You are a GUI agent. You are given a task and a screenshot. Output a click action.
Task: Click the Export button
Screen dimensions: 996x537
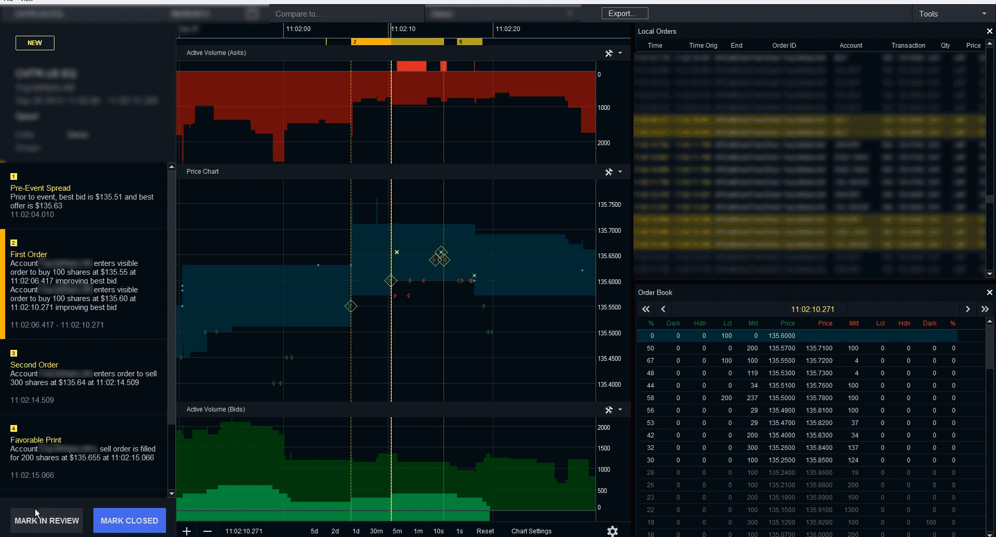[x=625, y=13]
